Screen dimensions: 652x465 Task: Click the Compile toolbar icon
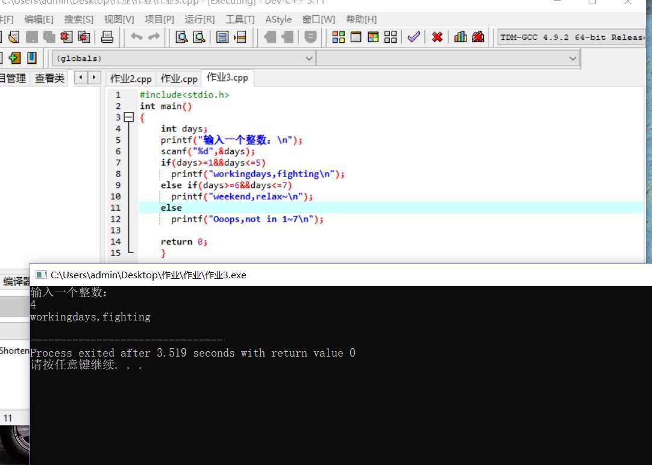point(339,37)
